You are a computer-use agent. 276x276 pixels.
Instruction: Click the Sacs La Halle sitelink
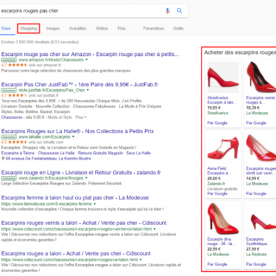(x=138, y=153)
